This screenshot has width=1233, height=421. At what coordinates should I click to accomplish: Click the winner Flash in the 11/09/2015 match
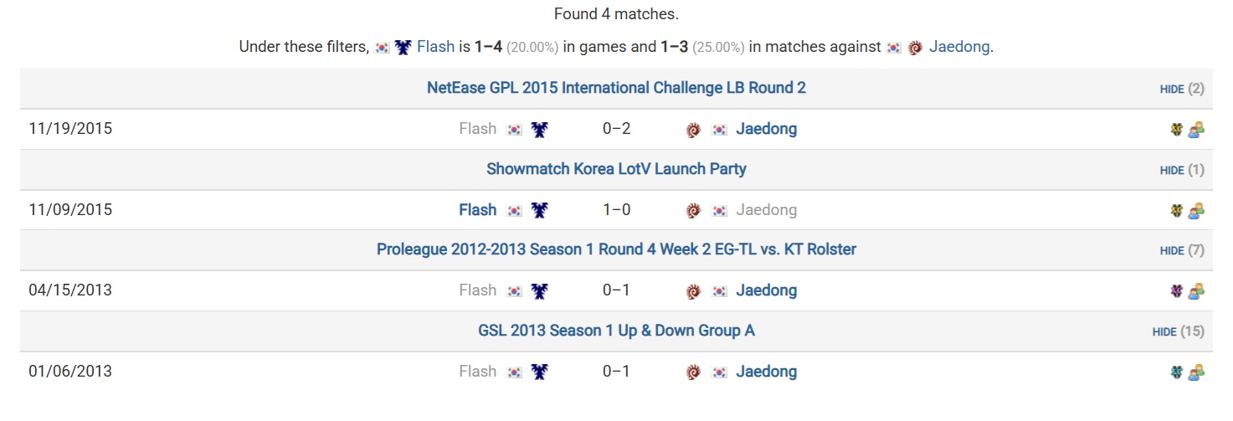coord(477,210)
